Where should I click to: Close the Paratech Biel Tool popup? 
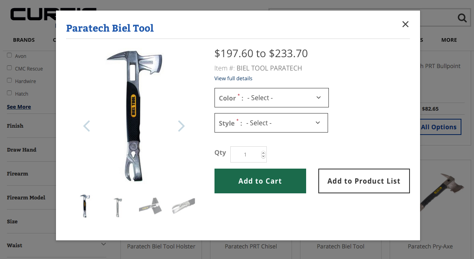[405, 24]
